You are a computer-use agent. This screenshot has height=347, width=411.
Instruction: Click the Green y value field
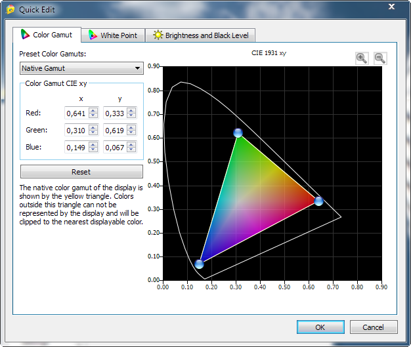(x=114, y=130)
